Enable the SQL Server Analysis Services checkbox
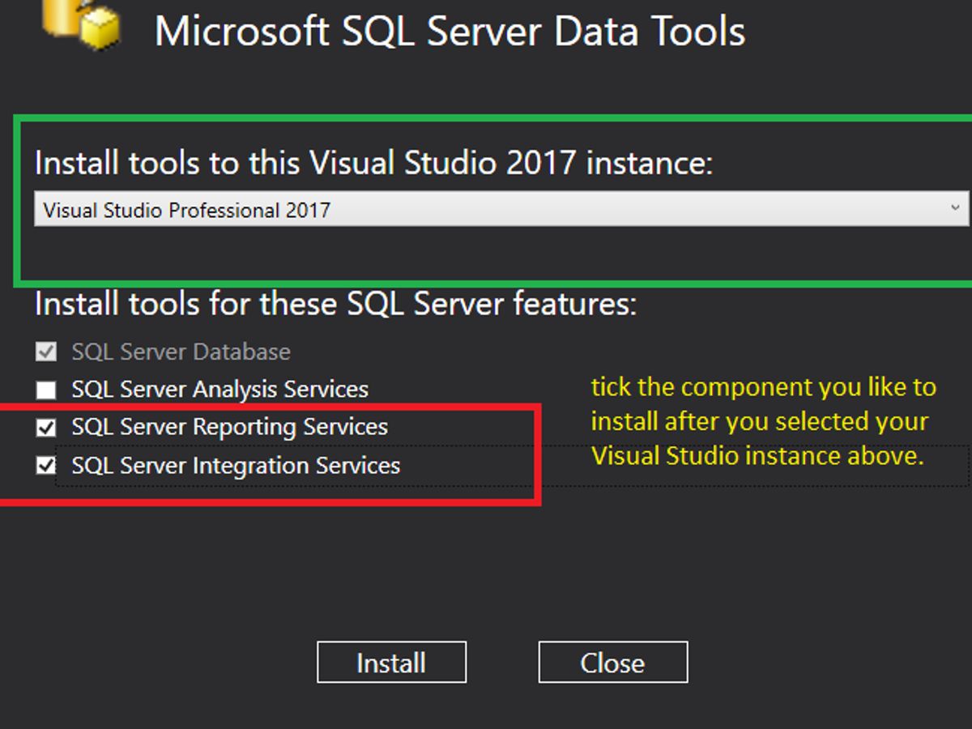Image resolution: width=972 pixels, height=729 pixels. click(x=46, y=390)
